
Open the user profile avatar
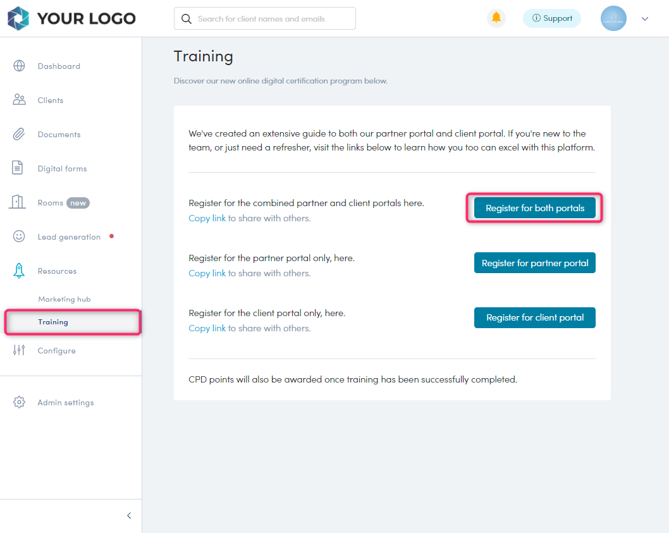tap(613, 18)
